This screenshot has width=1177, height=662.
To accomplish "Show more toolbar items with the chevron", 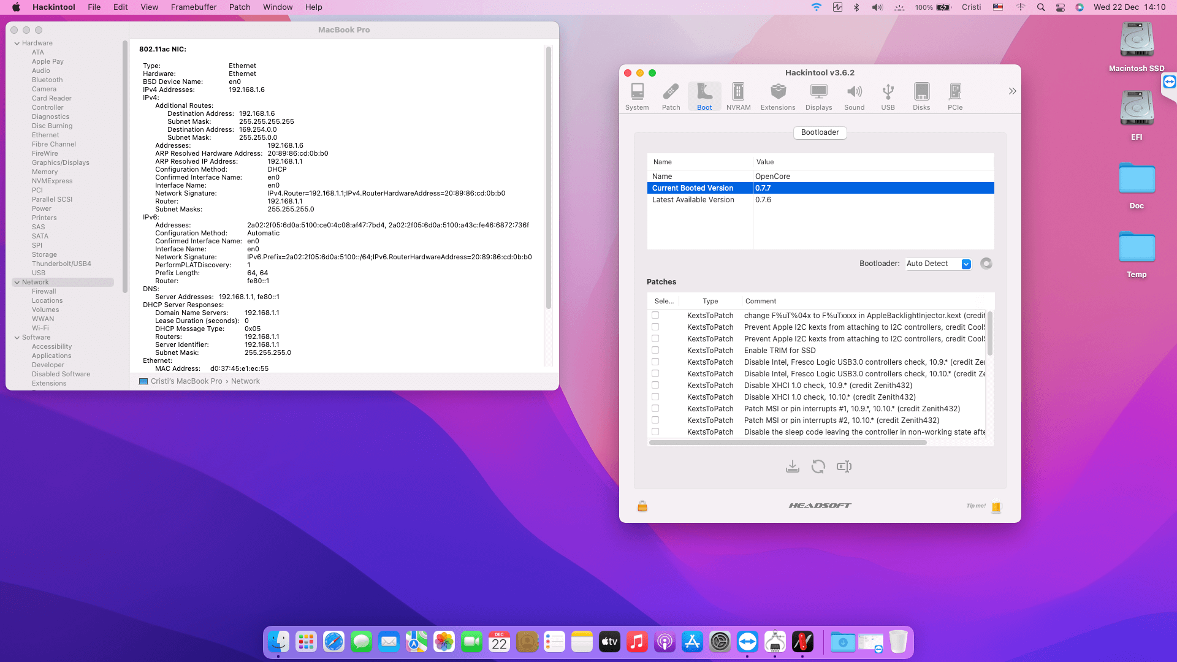I will point(1012,91).
